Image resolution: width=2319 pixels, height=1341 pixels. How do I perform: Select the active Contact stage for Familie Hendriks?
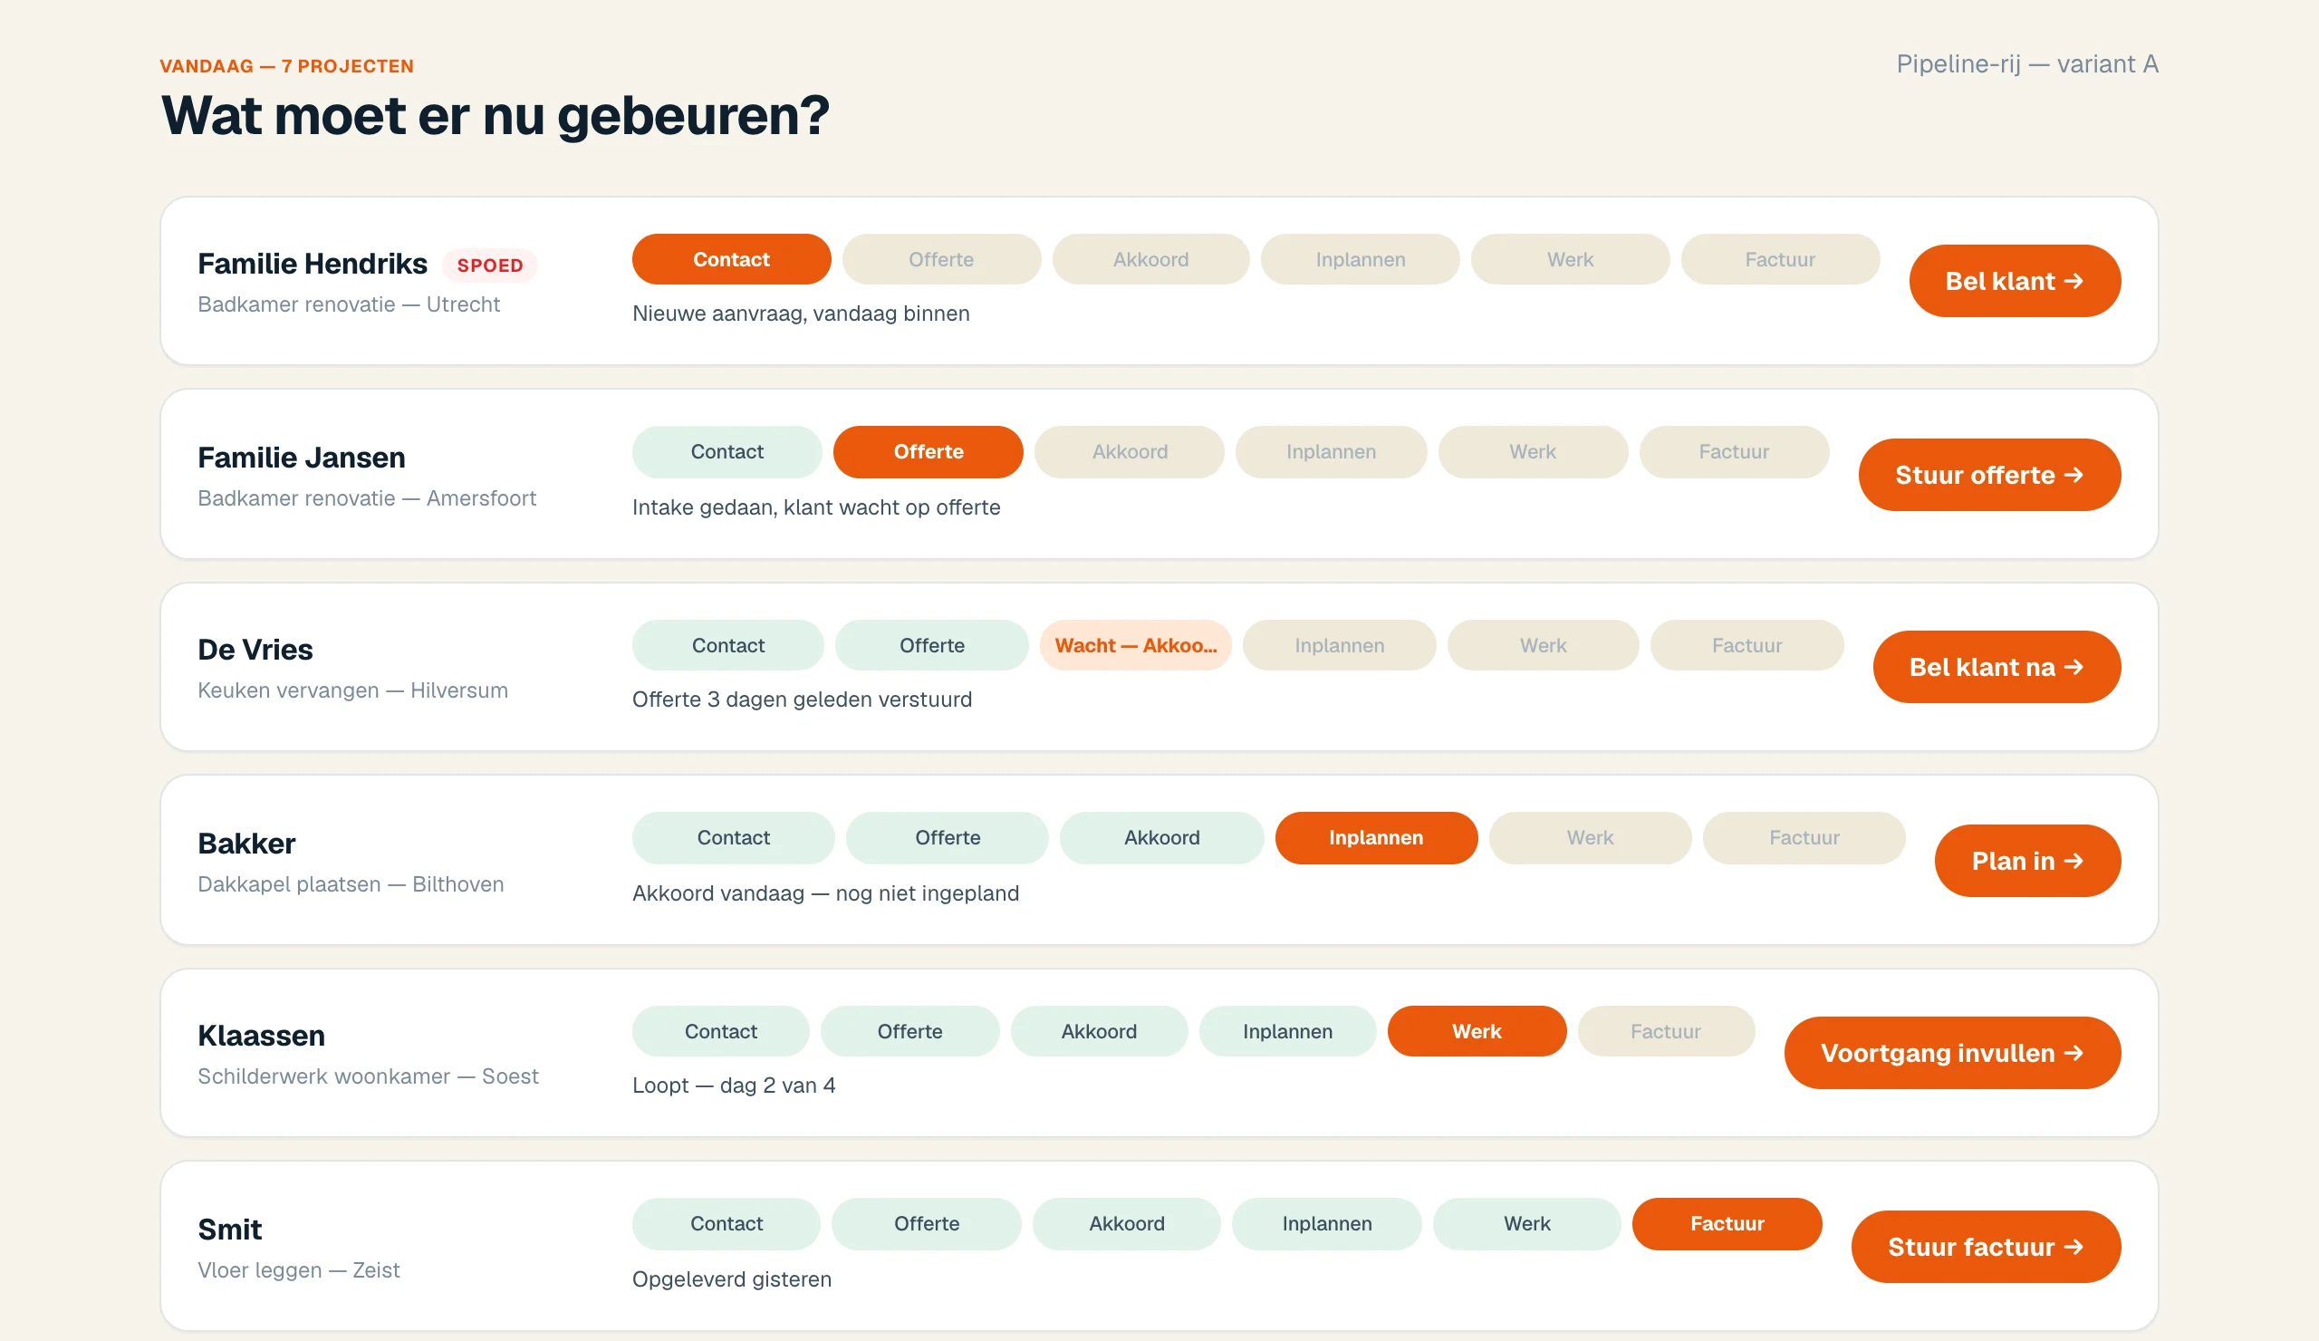coord(732,259)
